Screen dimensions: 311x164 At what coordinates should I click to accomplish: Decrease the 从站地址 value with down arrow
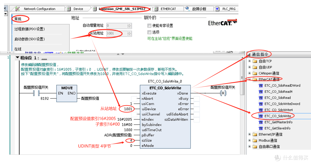click(x=129, y=35)
